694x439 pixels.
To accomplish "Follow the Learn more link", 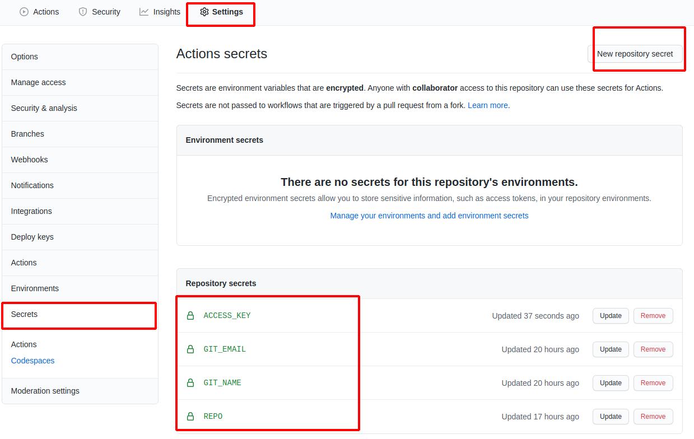I will pos(488,105).
